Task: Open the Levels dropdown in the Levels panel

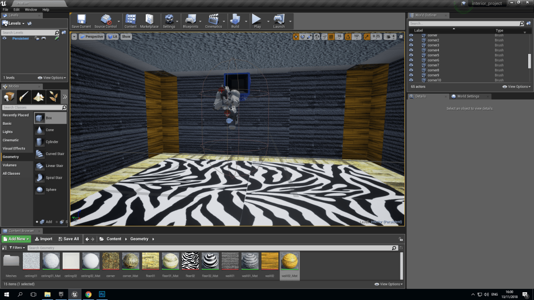Action: click(x=15, y=23)
